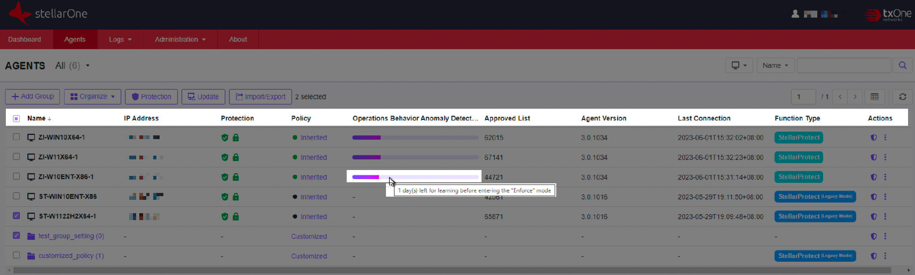This screenshot has height=275, width=915.
Task: Open the test_group_setting group link
Action: point(71,236)
